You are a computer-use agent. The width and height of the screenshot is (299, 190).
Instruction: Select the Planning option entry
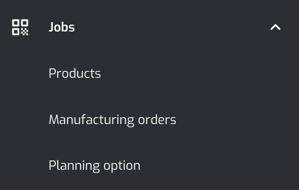94,166
